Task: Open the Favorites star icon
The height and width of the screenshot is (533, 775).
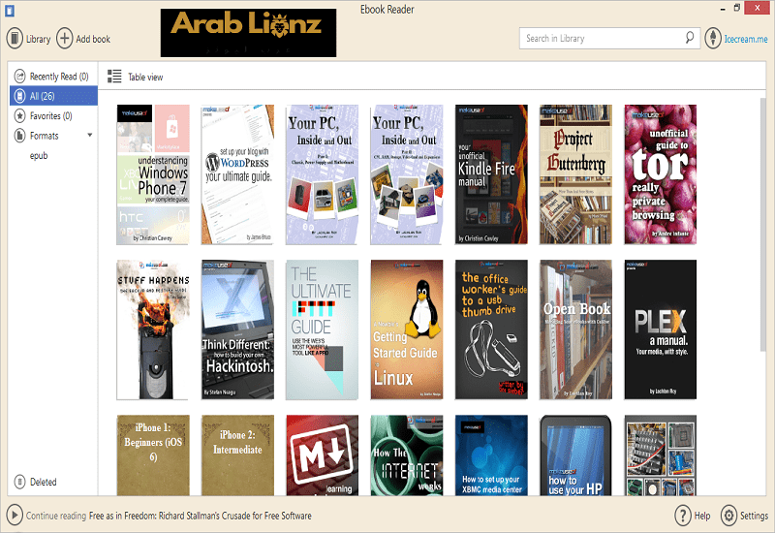Action: point(19,115)
